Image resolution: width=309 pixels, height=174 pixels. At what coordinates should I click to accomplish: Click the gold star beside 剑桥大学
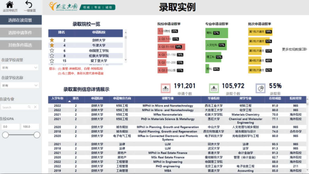(52, 40)
